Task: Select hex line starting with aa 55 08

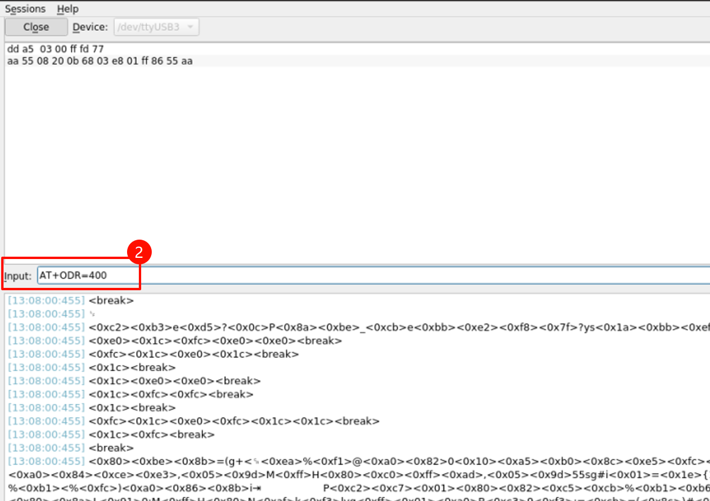Action: tap(100, 61)
